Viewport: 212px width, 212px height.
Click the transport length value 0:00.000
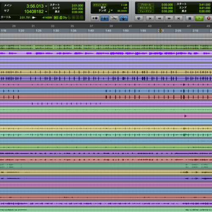click(205, 11)
